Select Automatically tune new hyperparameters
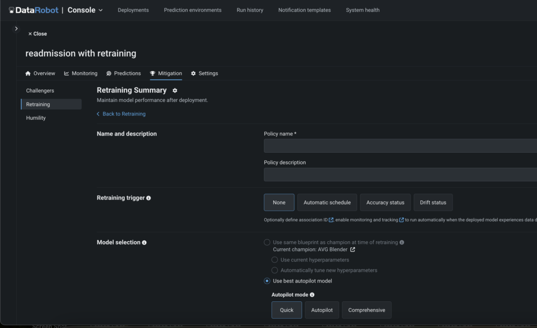This screenshot has width=537, height=328. [275, 270]
